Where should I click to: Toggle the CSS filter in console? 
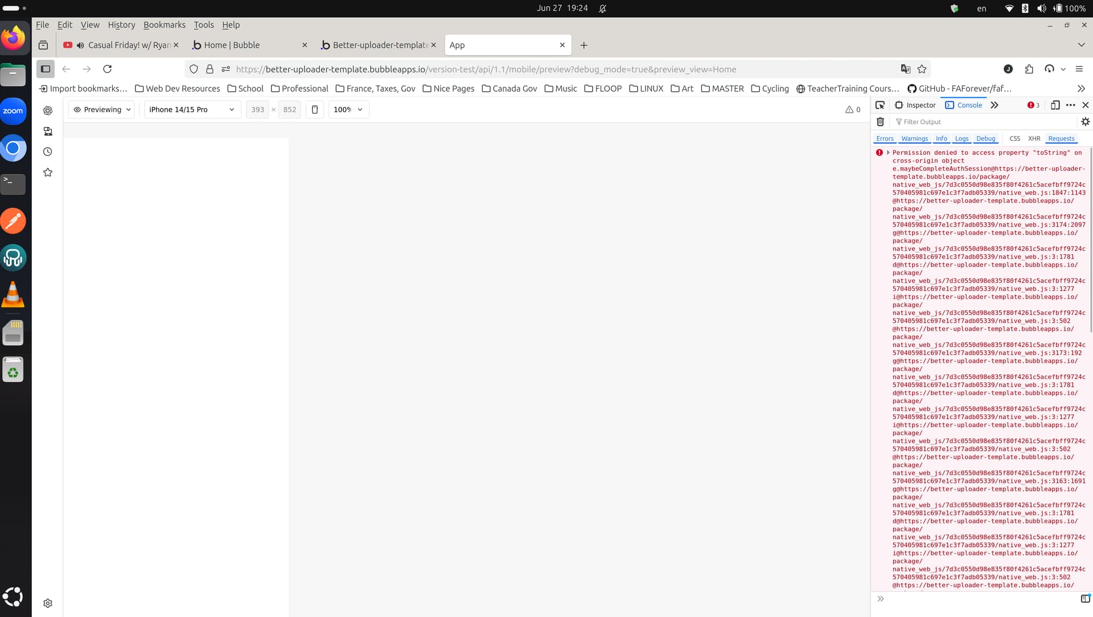1014,139
